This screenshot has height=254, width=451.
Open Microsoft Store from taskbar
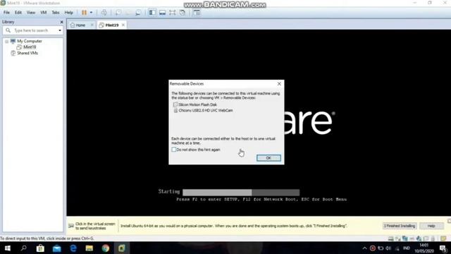coord(40,248)
